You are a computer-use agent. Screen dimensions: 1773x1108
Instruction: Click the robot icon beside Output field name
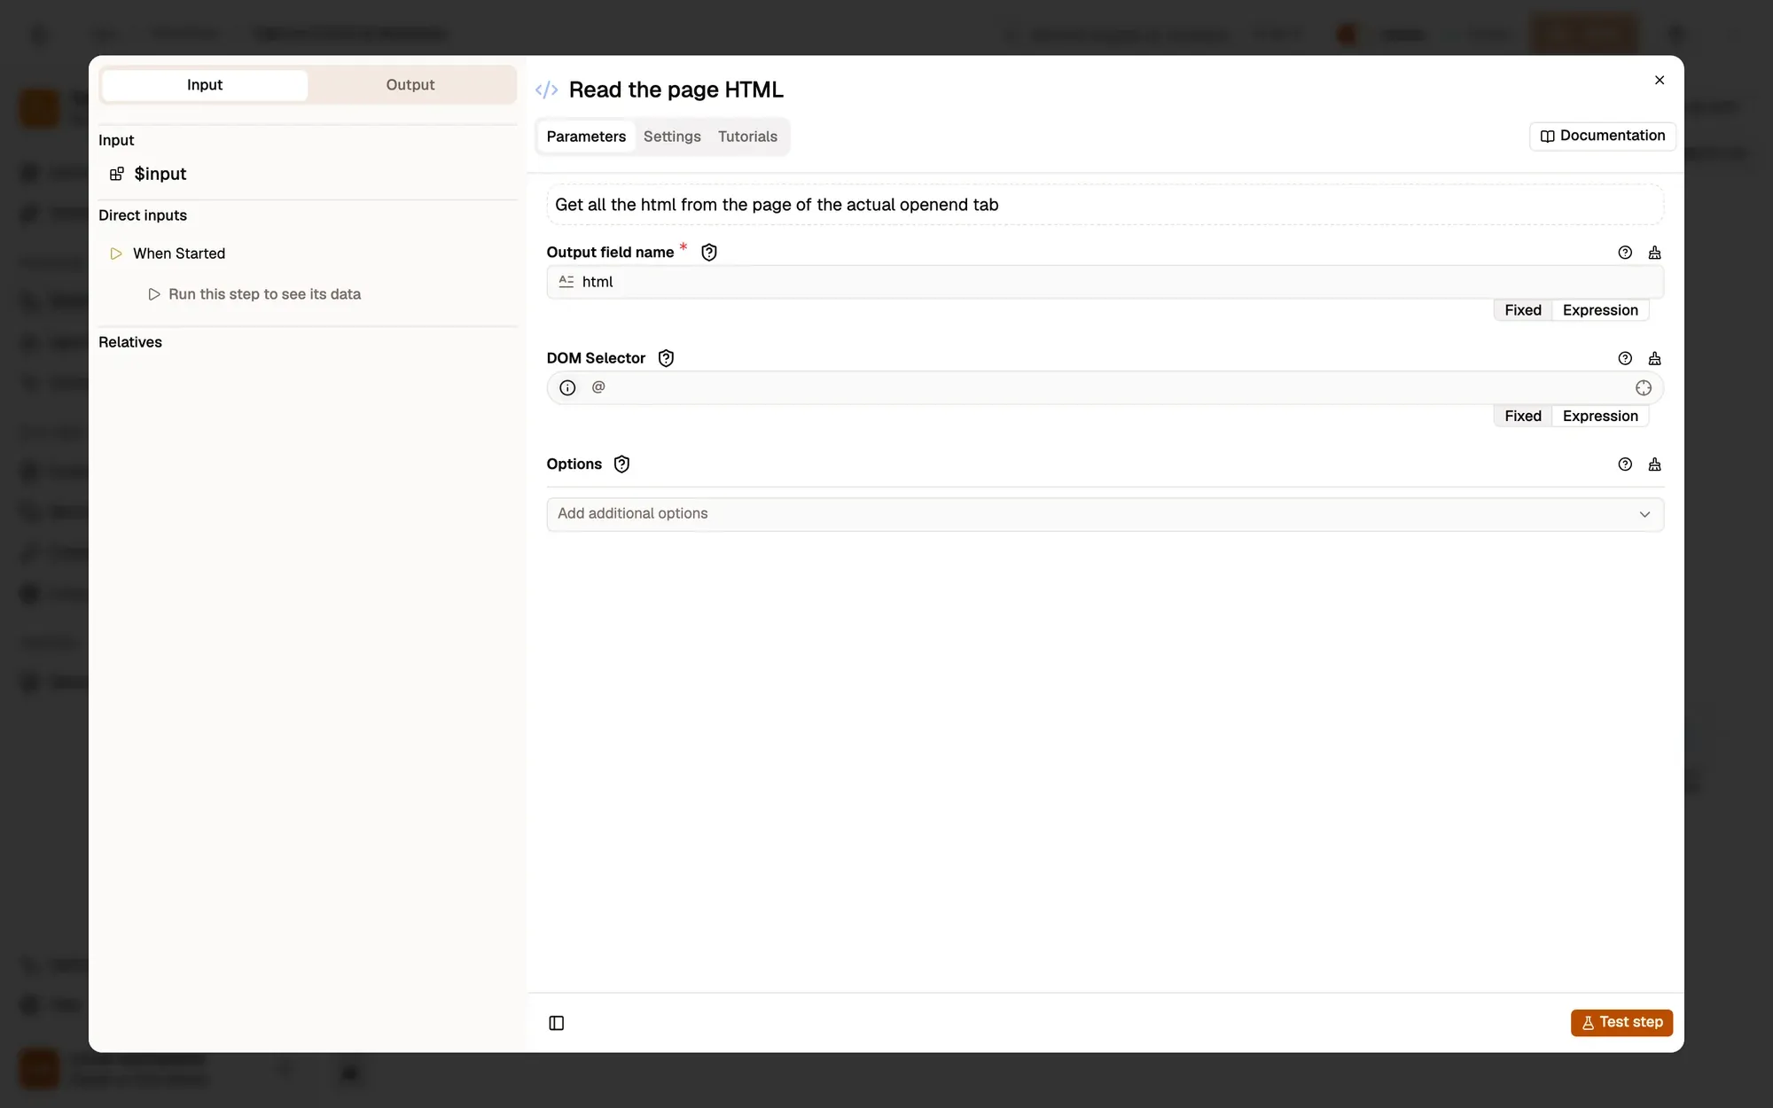[1654, 253]
